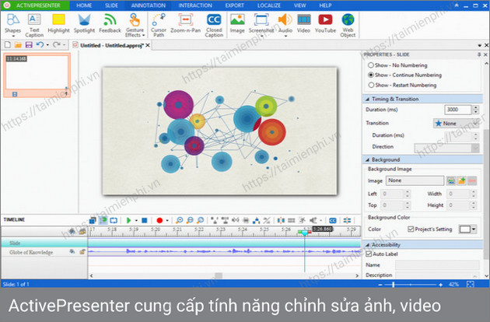
Task: Open the background Color picker dropdown
Action: pyautogui.click(x=467, y=229)
